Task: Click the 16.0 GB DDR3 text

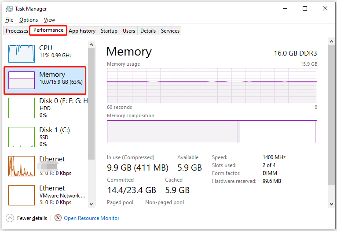Action: (295, 53)
